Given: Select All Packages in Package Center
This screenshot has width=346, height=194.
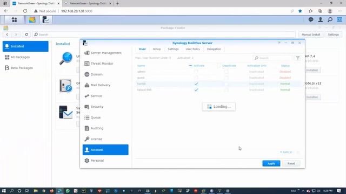Looking at the screenshot, I should coord(25,57).
